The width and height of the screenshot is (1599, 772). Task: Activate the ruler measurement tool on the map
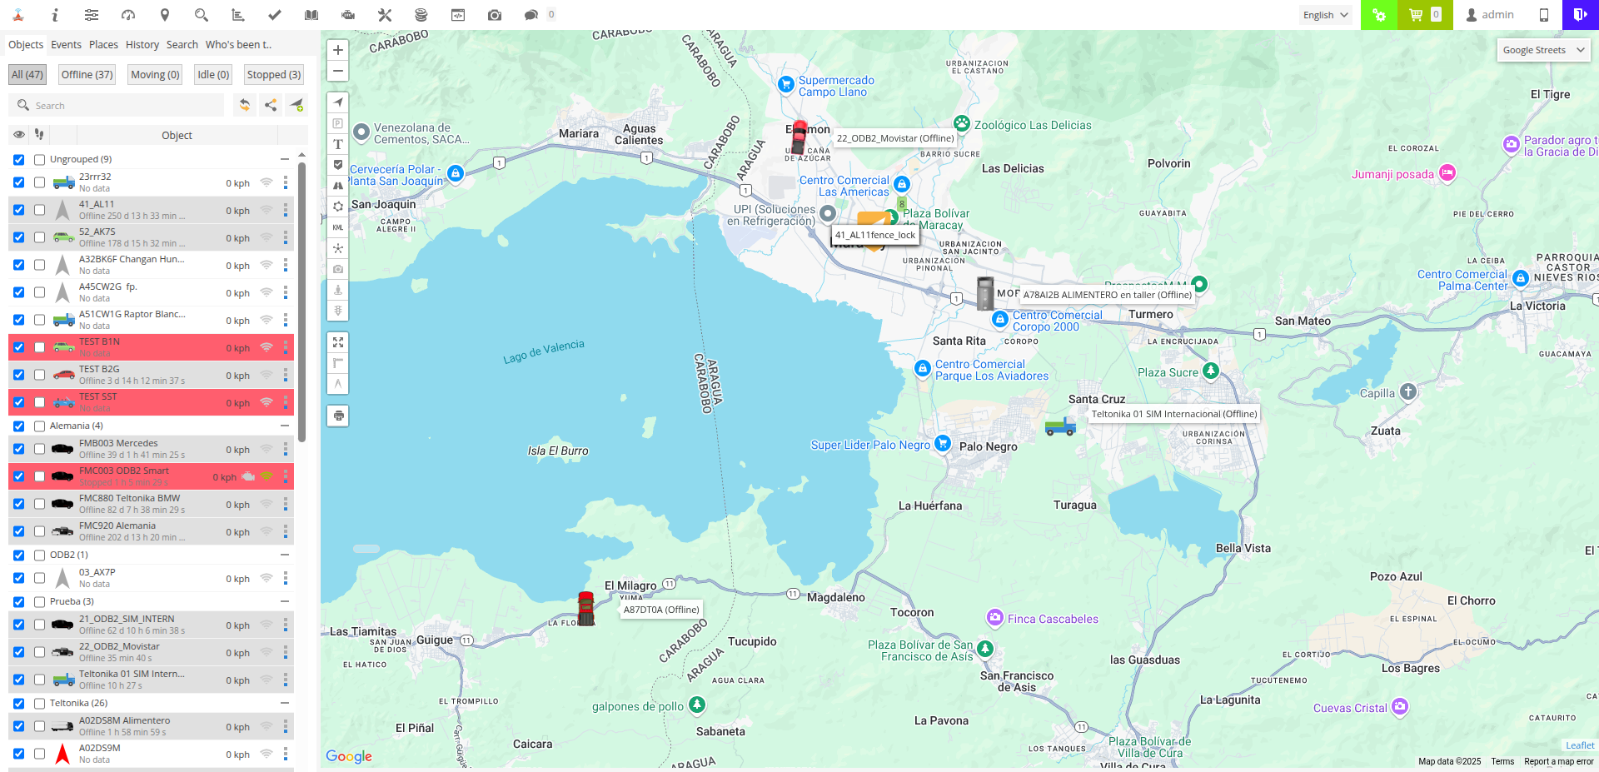(337, 362)
